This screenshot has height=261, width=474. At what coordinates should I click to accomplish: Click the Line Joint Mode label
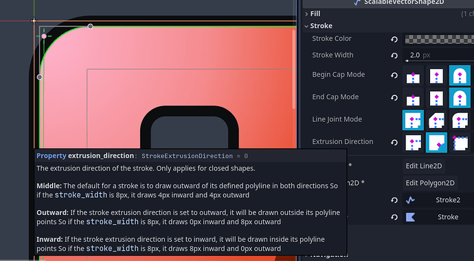[337, 119]
